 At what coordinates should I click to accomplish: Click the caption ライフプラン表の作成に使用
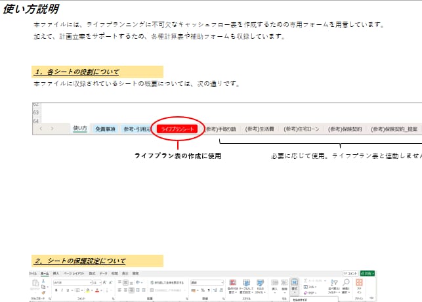[x=178, y=156]
